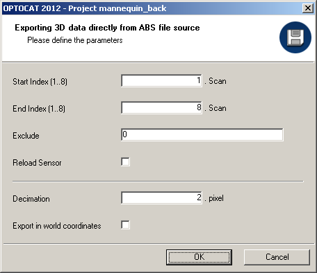Focus the Start Index input field
This screenshot has width=317, height=273.
pyautogui.click(x=161, y=80)
